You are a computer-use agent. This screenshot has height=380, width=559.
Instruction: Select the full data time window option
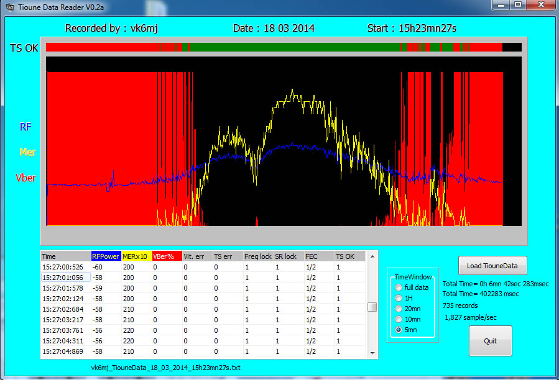(399, 287)
